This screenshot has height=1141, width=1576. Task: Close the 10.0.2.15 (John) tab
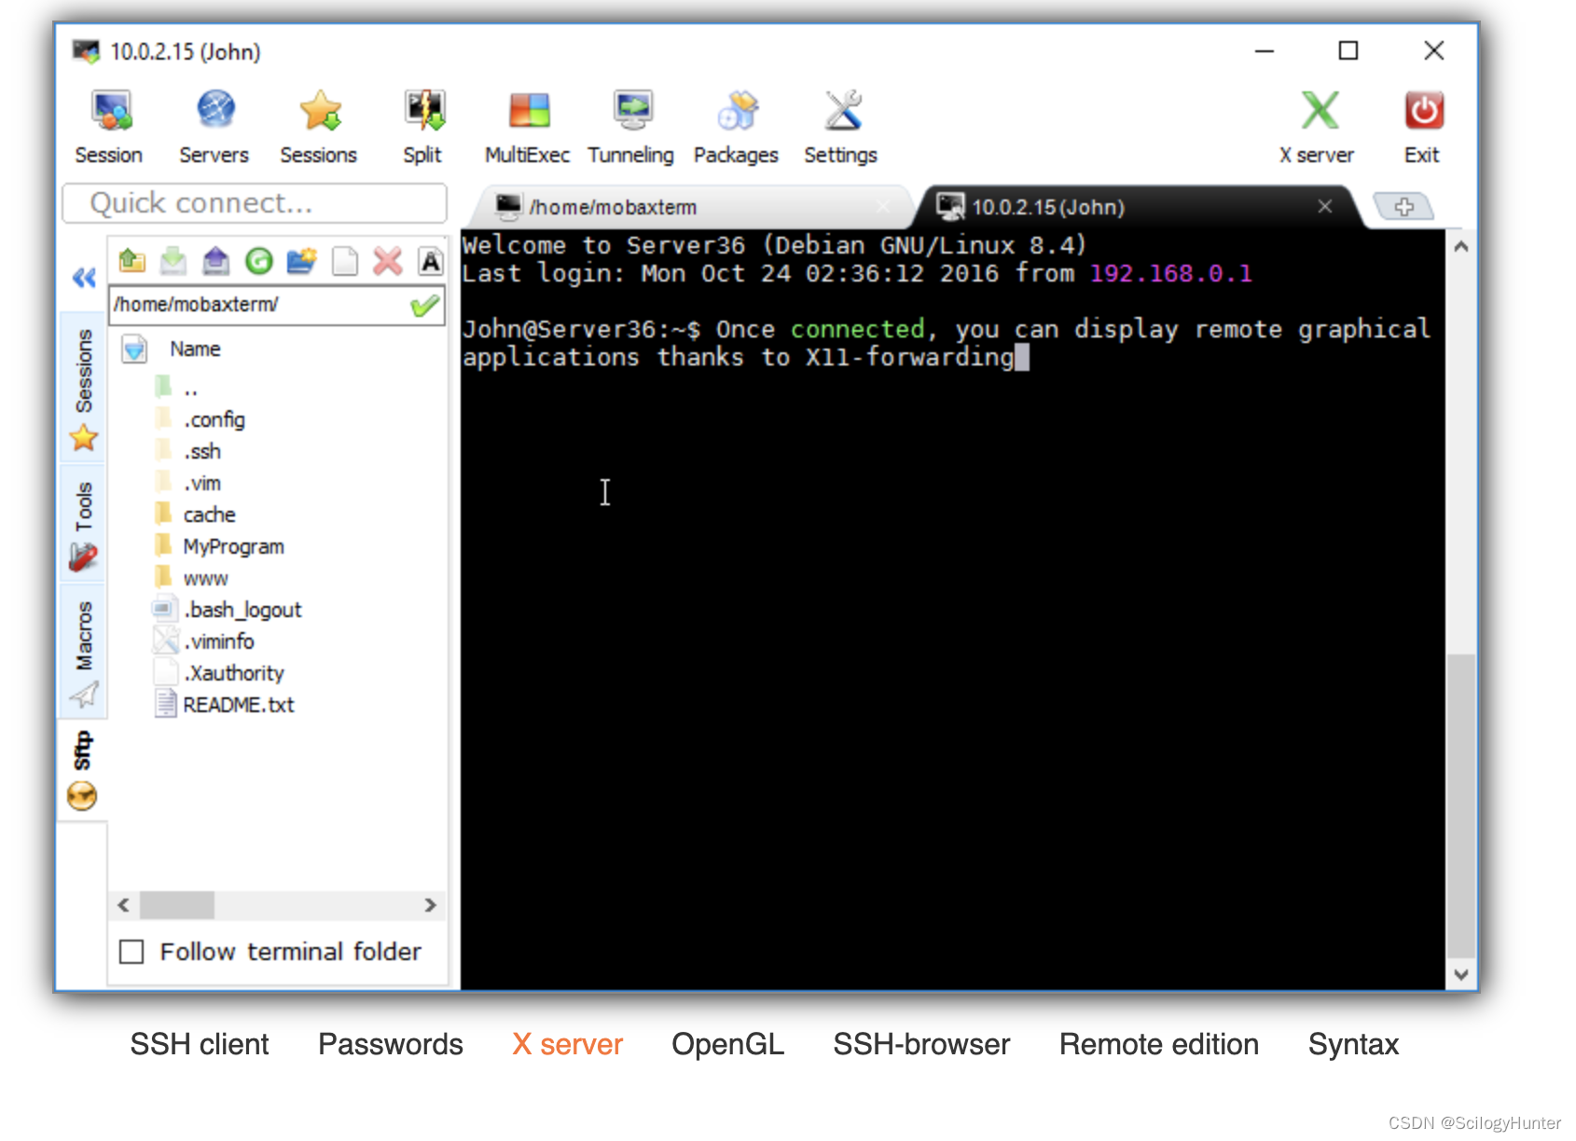(x=1325, y=206)
